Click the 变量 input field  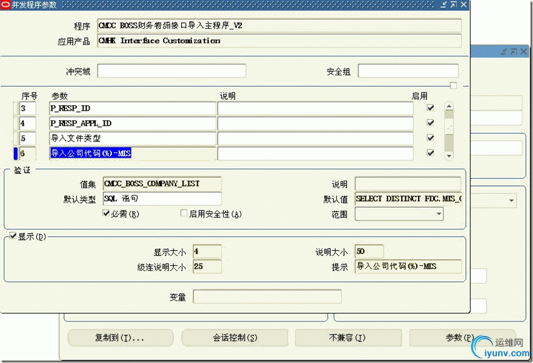point(267,297)
